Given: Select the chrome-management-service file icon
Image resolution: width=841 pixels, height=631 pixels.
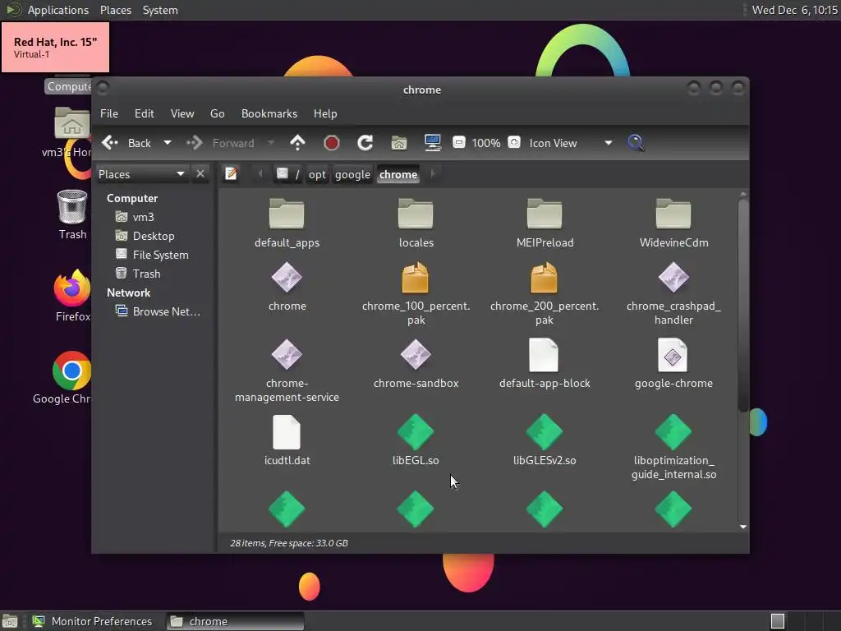Looking at the screenshot, I should (x=287, y=354).
